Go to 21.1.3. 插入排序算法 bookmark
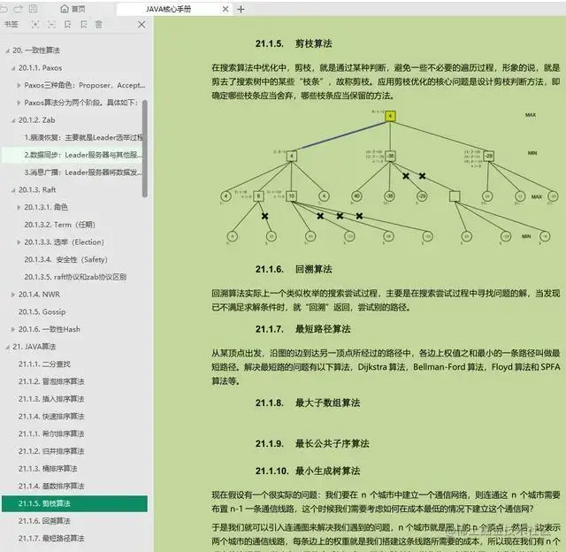The height and width of the screenshot is (552, 566). click(x=51, y=399)
